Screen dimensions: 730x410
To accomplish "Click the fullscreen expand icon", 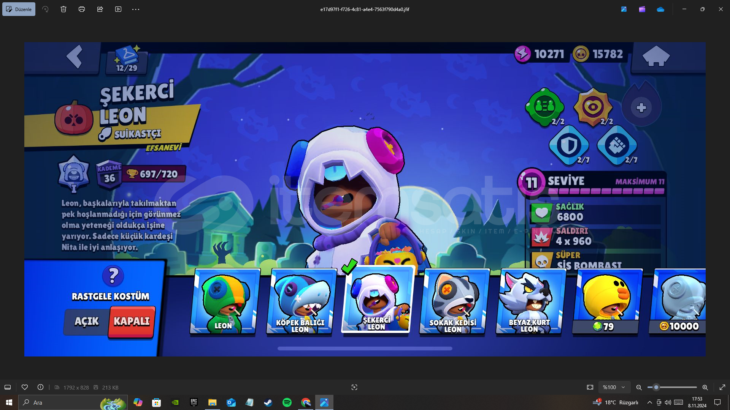I will point(722,387).
